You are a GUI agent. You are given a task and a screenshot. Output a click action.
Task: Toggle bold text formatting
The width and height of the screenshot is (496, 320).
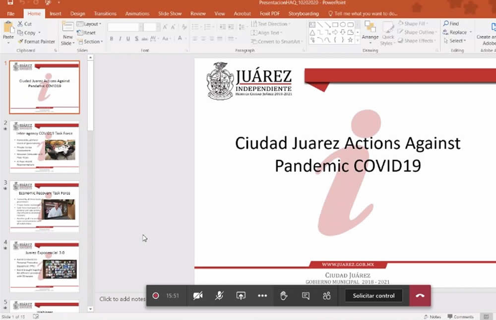[x=112, y=39]
